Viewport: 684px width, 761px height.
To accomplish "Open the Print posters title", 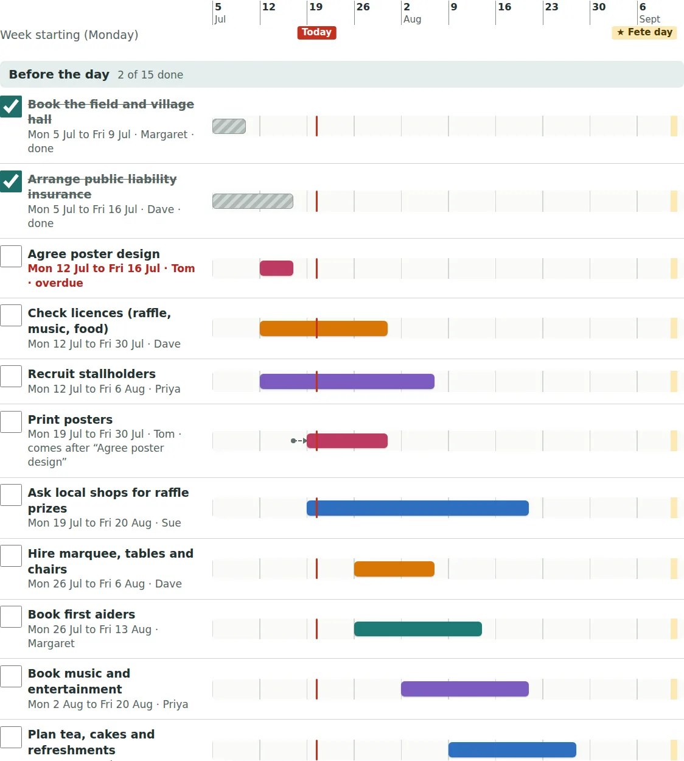I will click(x=70, y=419).
